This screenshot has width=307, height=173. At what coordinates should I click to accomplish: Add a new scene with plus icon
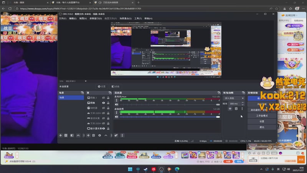tap(60, 135)
